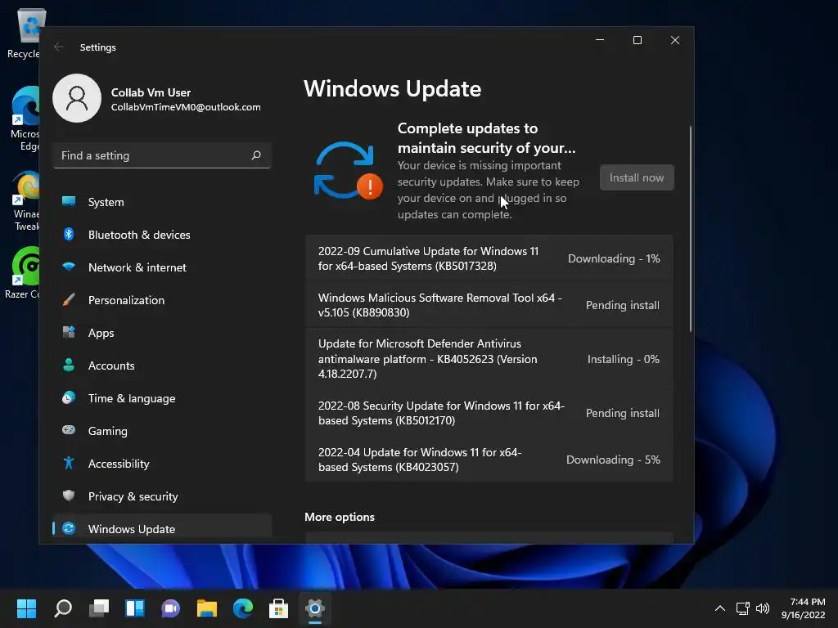Click the search magnifier in Find a setting
The height and width of the screenshot is (628, 838).
(256, 155)
